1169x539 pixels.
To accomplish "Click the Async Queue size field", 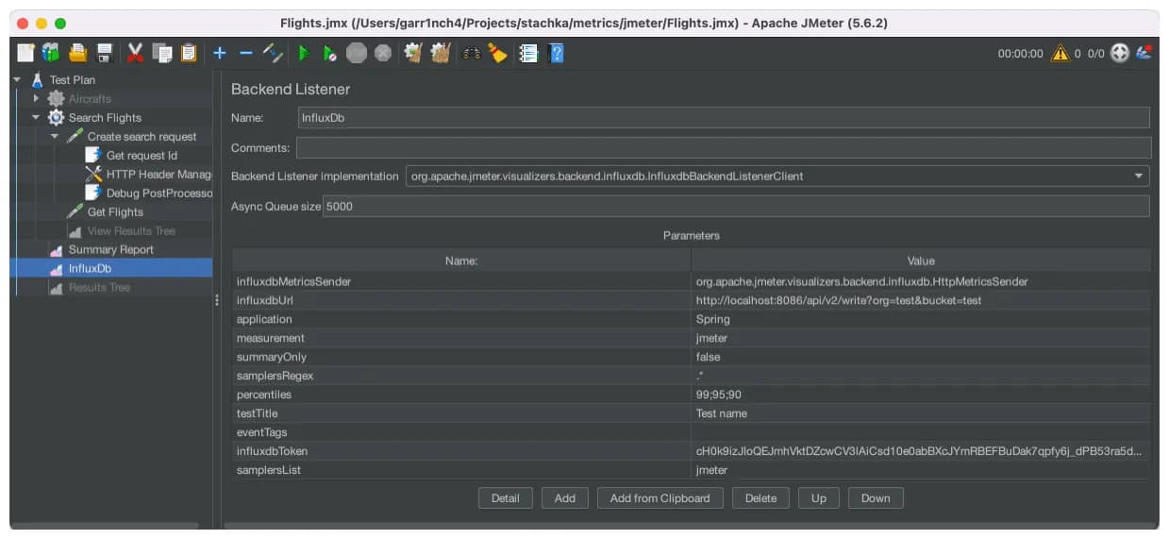I will tap(736, 206).
